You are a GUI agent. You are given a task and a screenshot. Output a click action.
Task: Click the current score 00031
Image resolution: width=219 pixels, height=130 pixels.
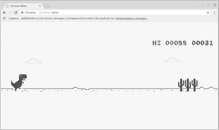pyautogui.click(x=202, y=43)
